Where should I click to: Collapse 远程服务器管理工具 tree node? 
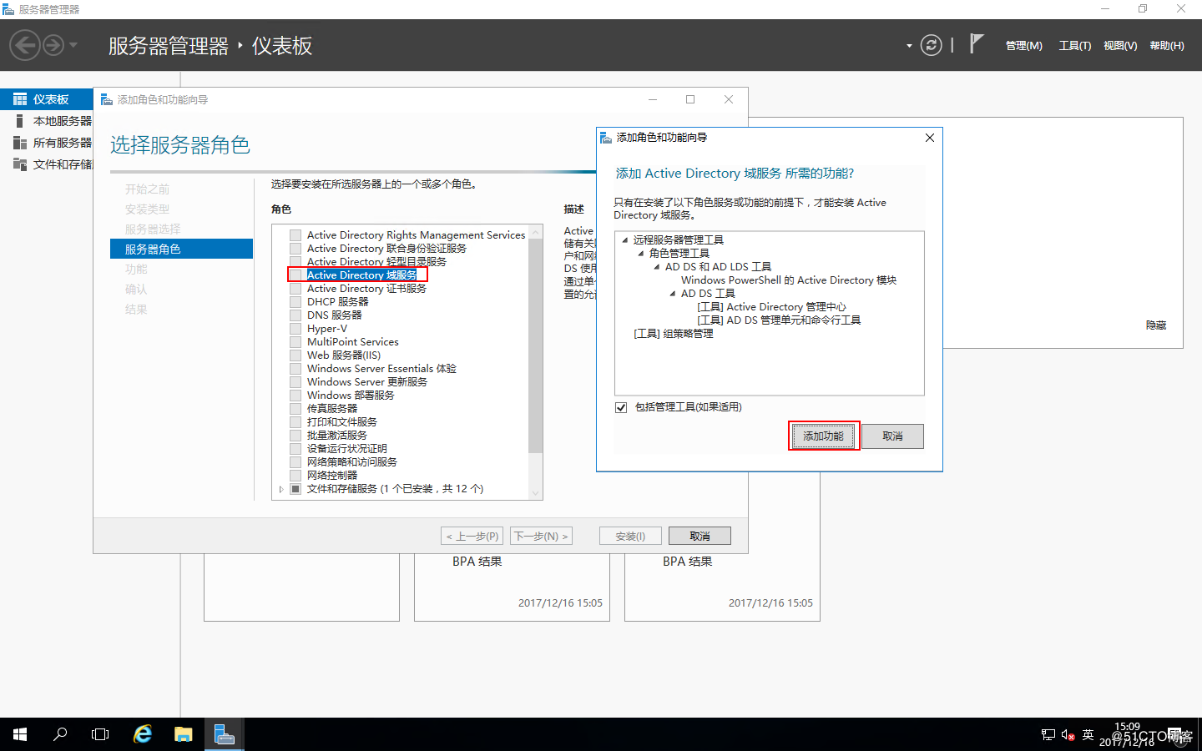tap(624, 239)
